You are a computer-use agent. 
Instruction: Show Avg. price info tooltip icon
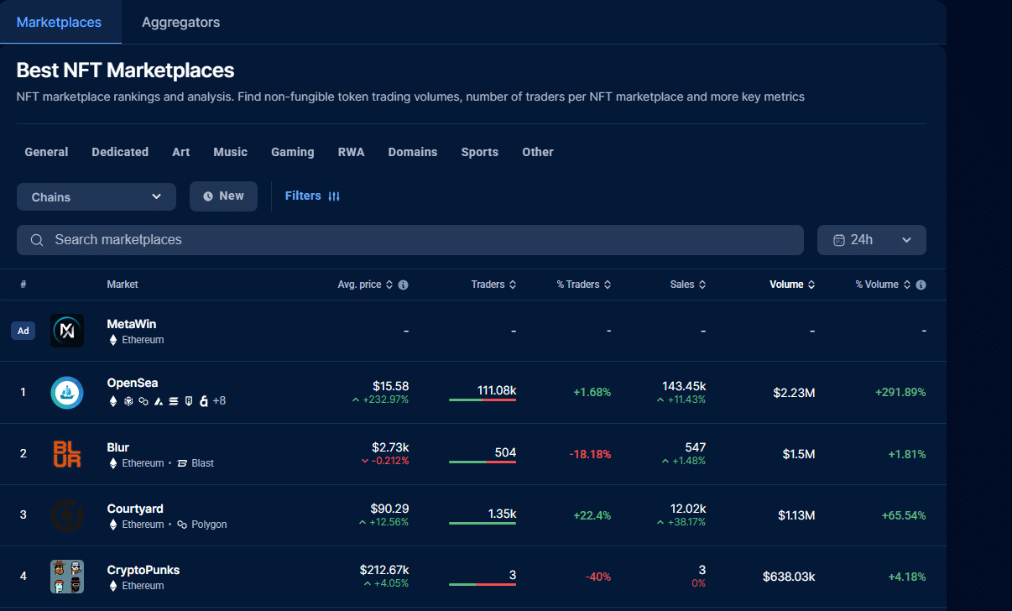point(403,285)
